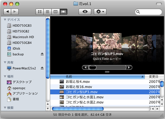Go forward with the right arrow button

point(15,12)
